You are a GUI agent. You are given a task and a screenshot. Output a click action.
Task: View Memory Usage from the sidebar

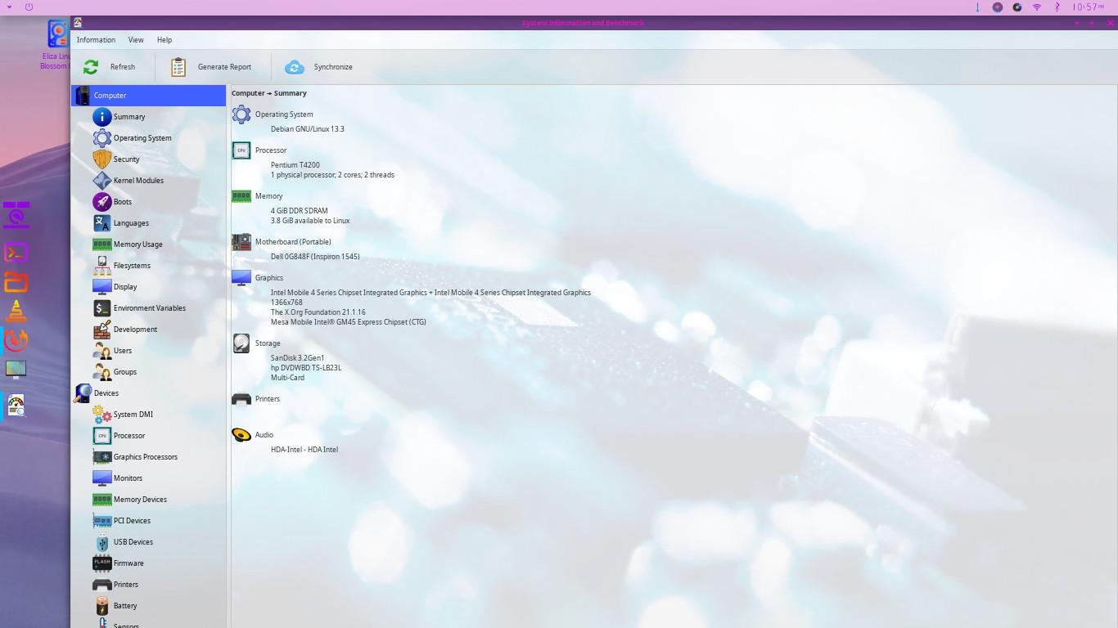[137, 244]
